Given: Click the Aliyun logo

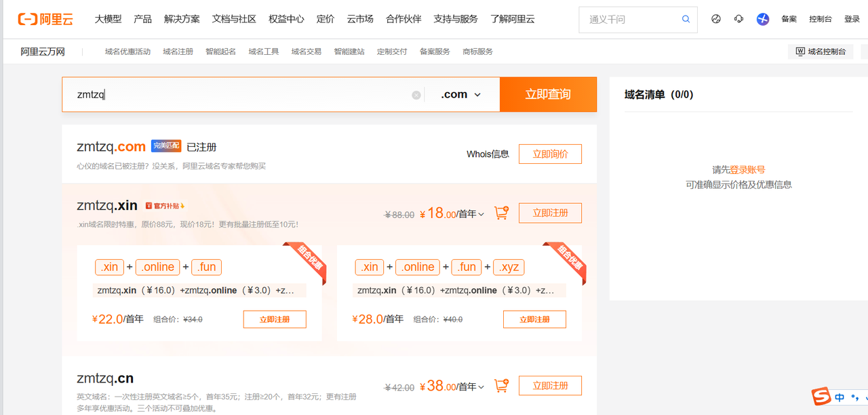Looking at the screenshot, I should (x=45, y=19).
